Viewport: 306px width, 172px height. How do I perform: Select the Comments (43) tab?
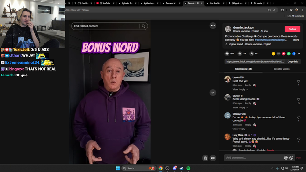tap(243, 69)
